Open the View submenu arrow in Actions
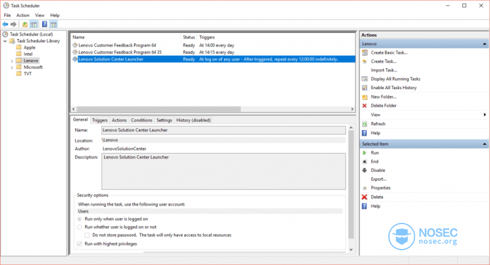 pos(484,115)
